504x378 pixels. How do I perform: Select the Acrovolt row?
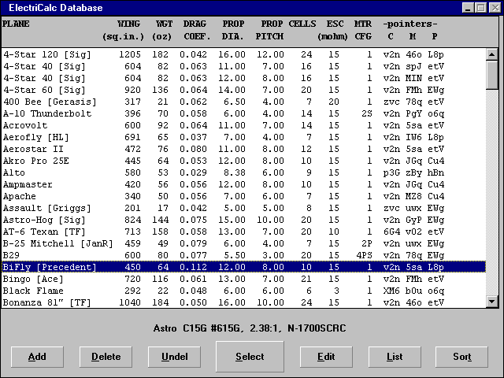pos(243,125)
